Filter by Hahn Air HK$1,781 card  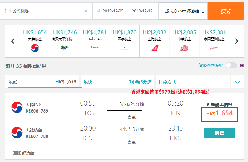(x=95, y=41)
